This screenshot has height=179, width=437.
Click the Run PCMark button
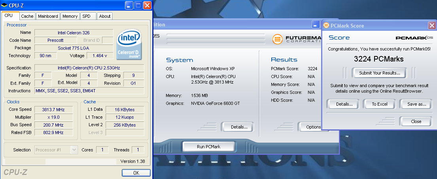(x=208, y=147)
